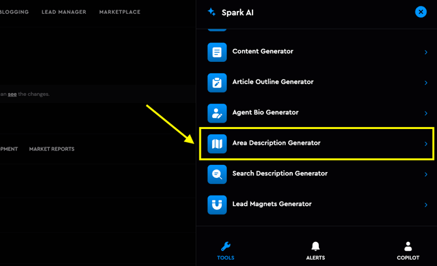Click the Search Description Generator magnifier icon
The image size is (437, 266).
(217, 174)
